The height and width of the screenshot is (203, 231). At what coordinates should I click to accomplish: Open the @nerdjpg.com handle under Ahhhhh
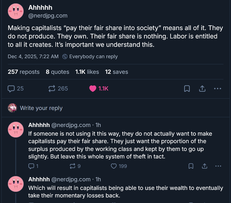(48, 16)
